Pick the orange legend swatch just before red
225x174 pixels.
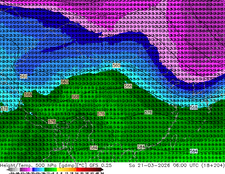tap(75, 170)
